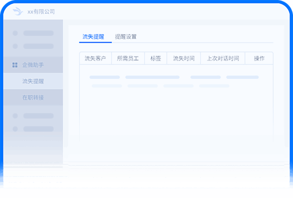Click the sidebar circle icon directly above 企微助手
Screen dimensions: 293x198
coord(15,46)
